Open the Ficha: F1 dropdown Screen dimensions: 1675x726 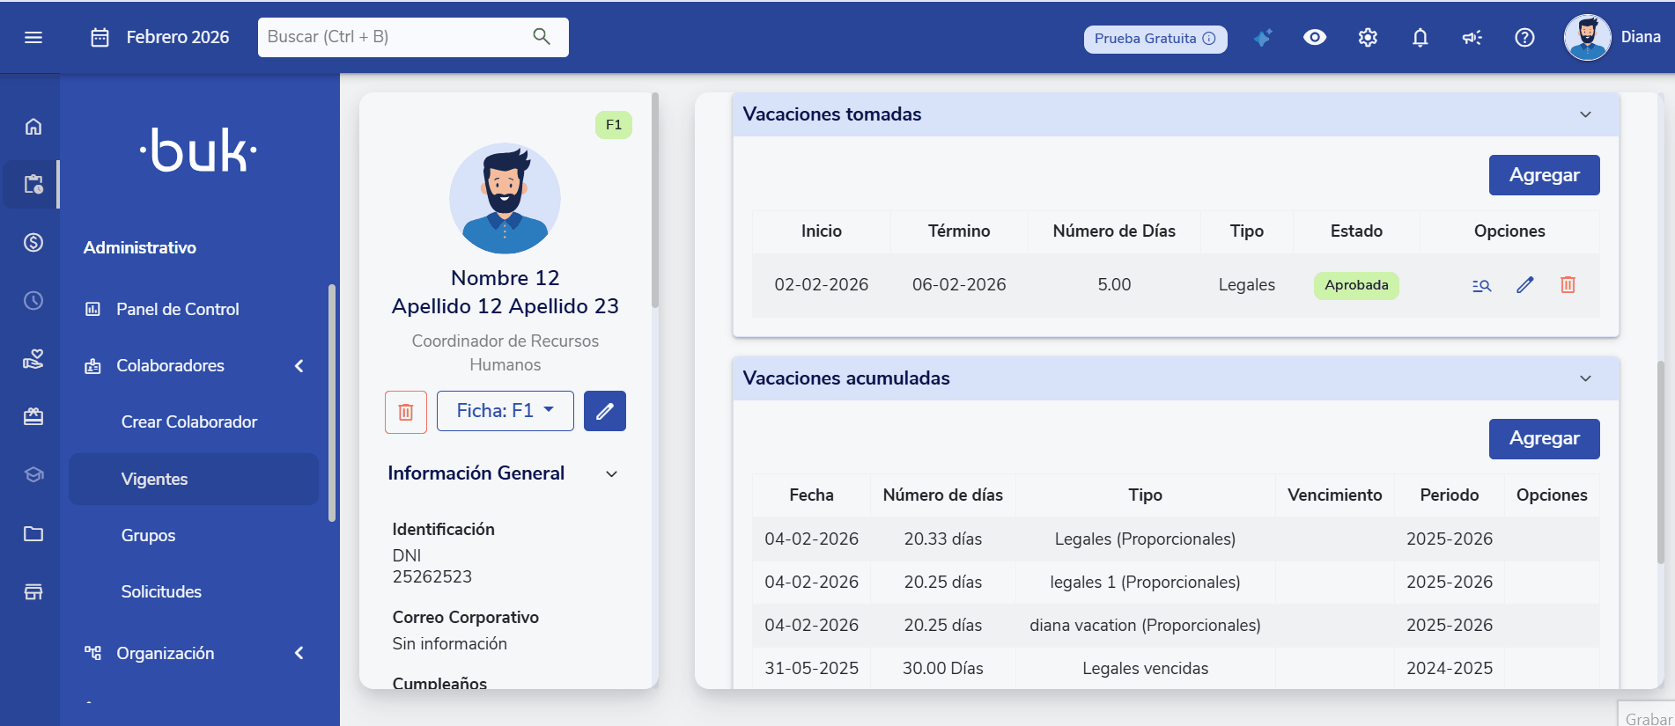tap(505, 411)
